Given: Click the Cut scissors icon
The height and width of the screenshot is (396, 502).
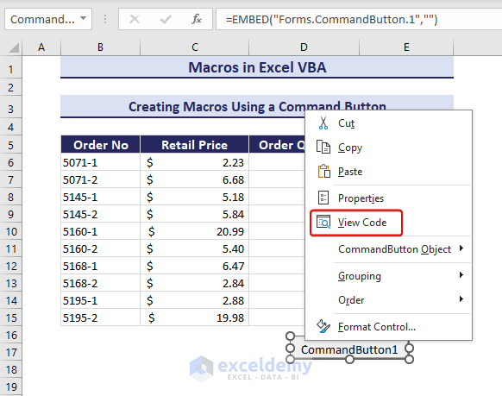Looking at the screenshot, I should 323,123.
